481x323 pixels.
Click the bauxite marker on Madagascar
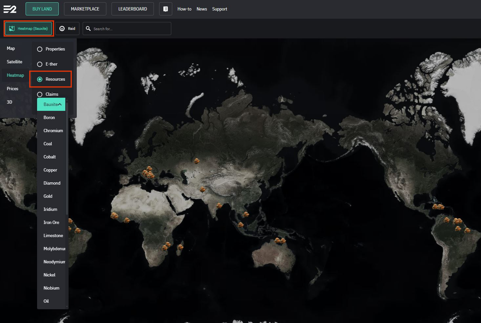click(x=180, y=247)
